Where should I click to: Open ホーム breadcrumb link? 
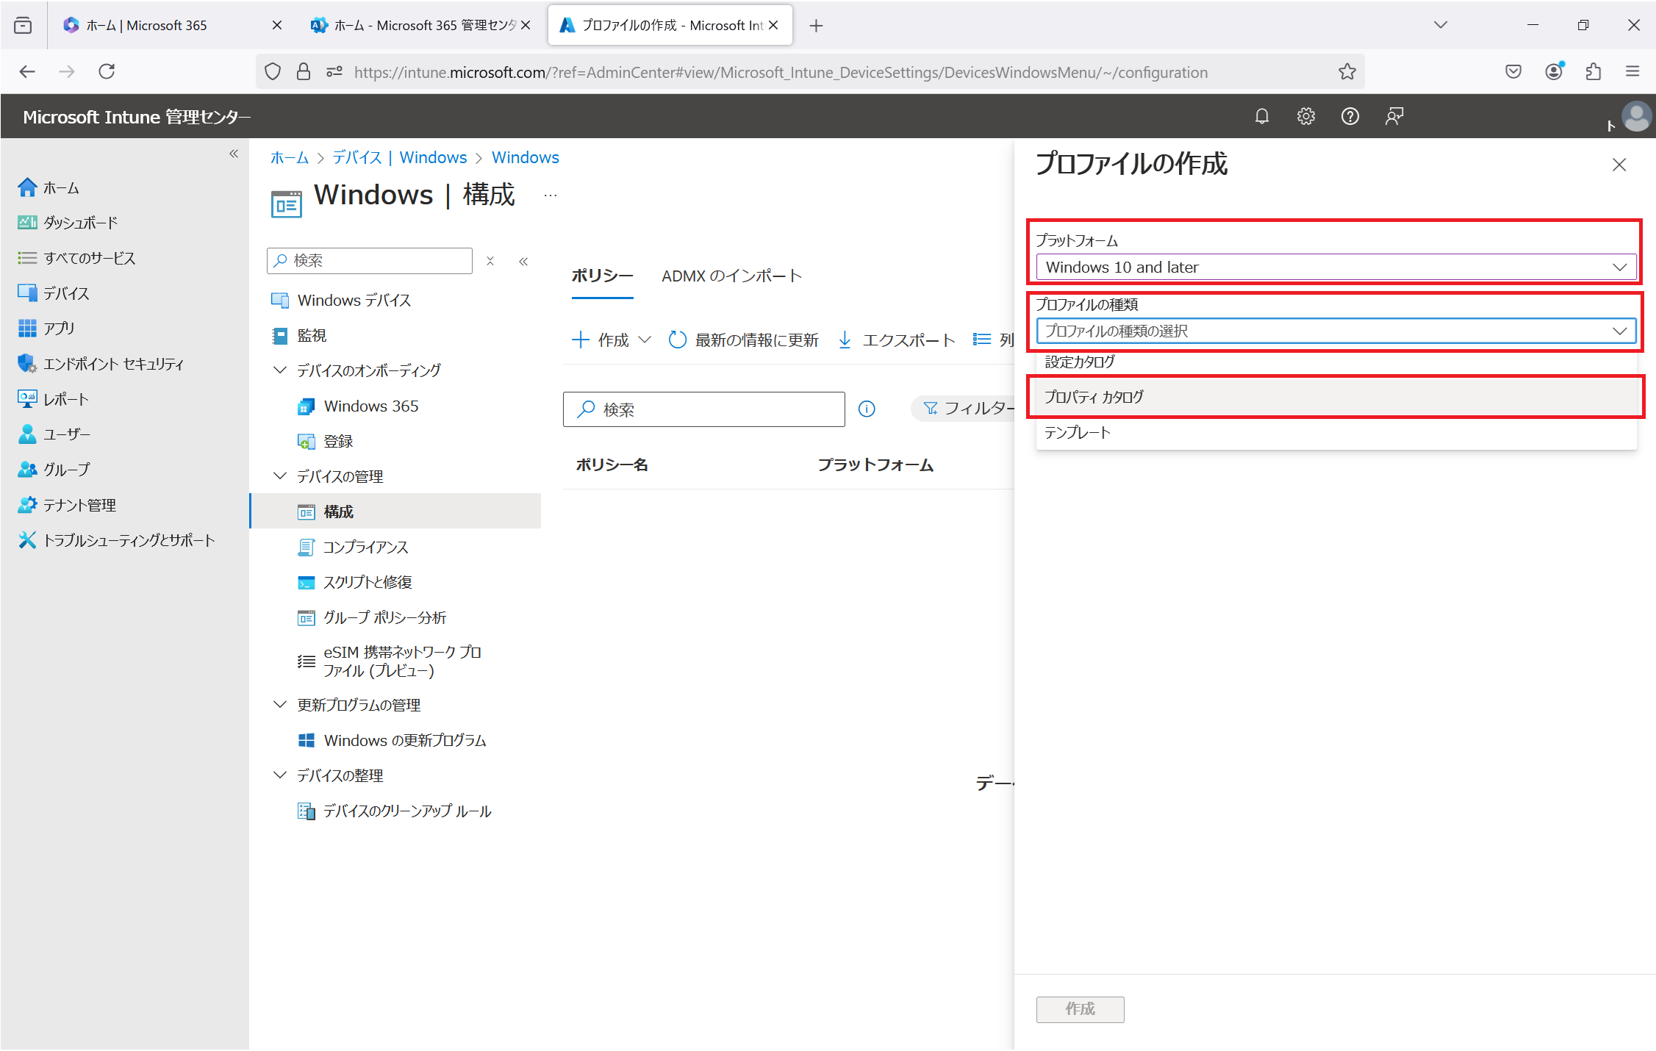(290, 157)
